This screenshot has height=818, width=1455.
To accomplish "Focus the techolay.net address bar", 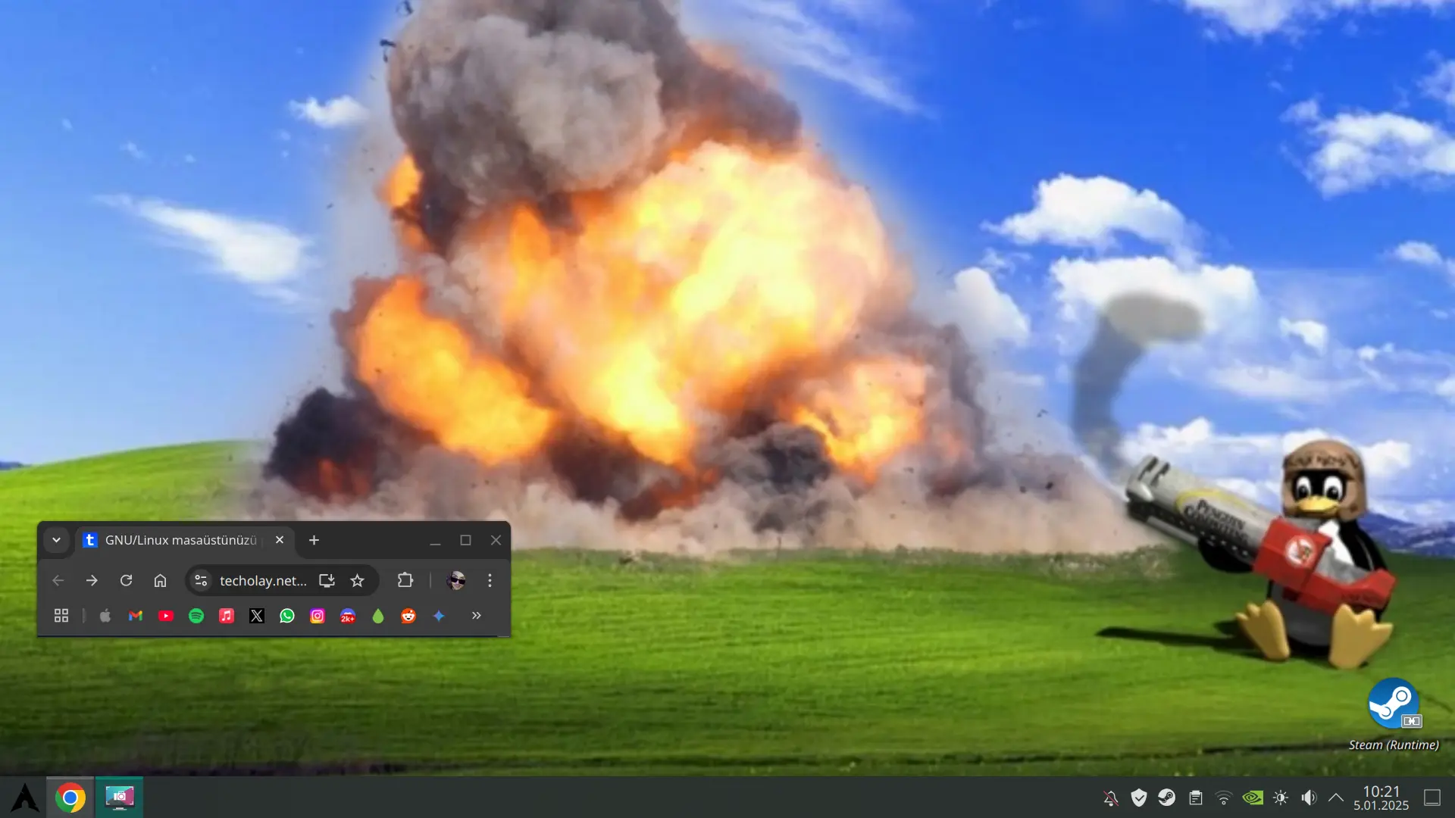I will click(263, 580).
